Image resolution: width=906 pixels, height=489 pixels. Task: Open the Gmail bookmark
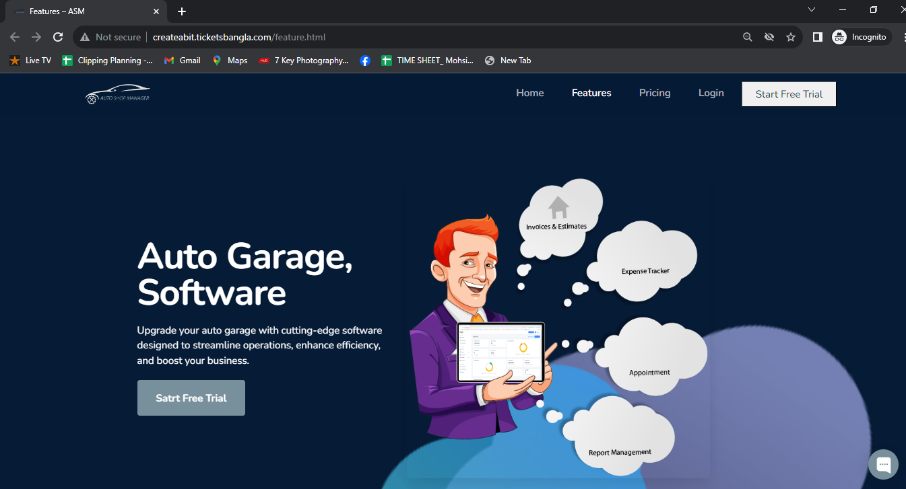click(183, 61)
